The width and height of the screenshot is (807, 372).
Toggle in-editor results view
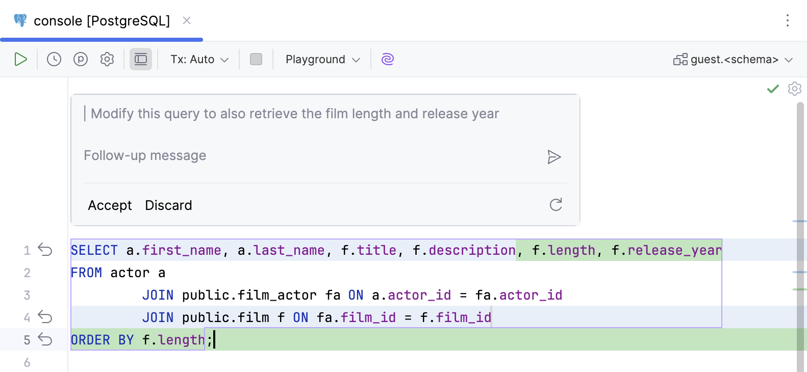[x=141, y=59]
